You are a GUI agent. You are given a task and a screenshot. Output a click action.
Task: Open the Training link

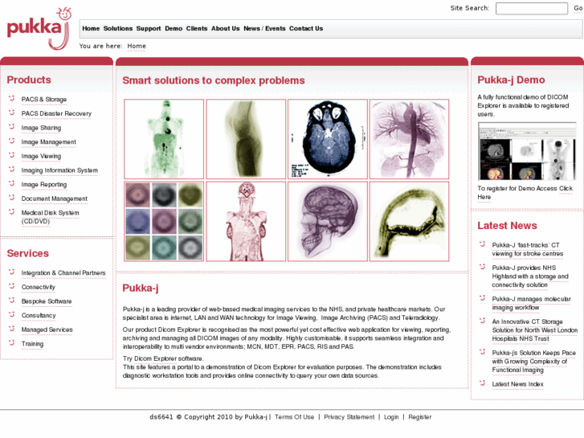click(x=32, y=344)
